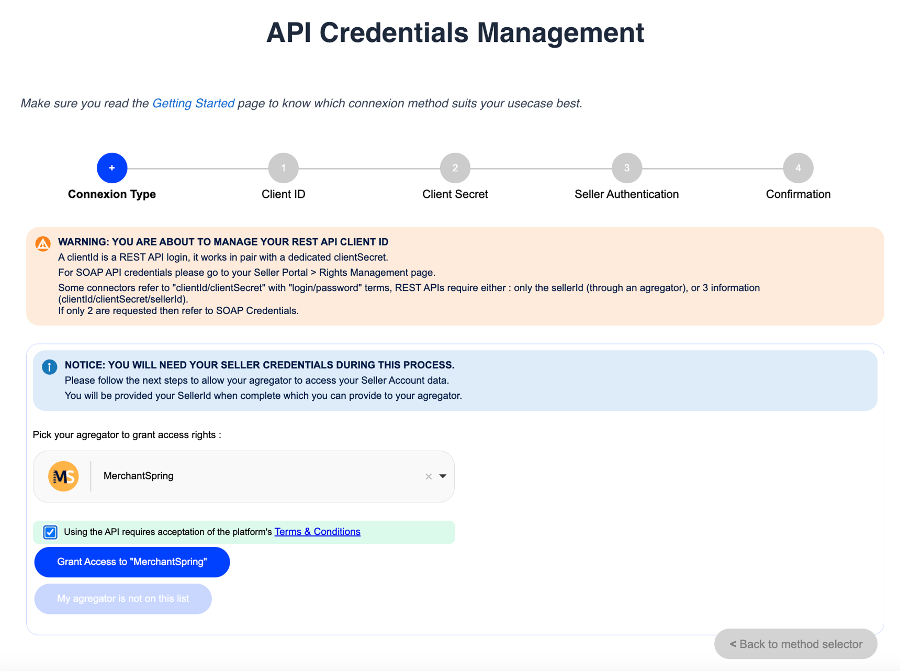Click step 2 Client Secret circle

click(x=455, y=168)
